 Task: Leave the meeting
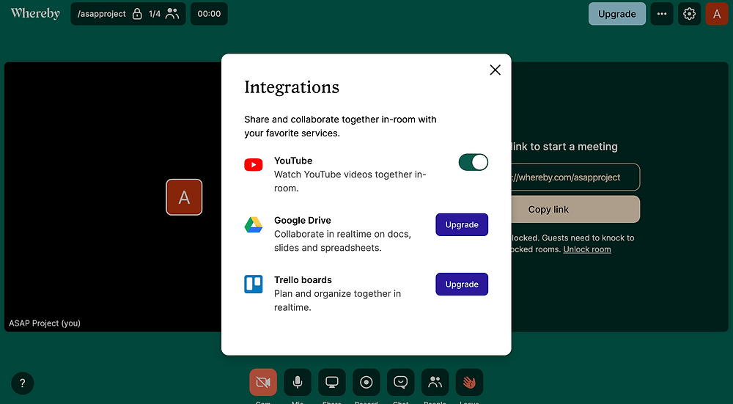[469, 382]
